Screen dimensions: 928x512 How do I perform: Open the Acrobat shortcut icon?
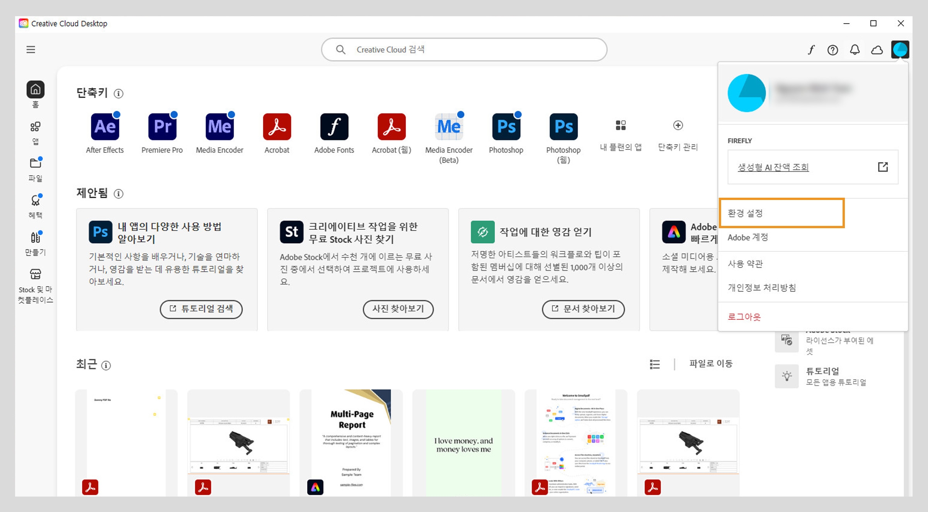point(277,126)
